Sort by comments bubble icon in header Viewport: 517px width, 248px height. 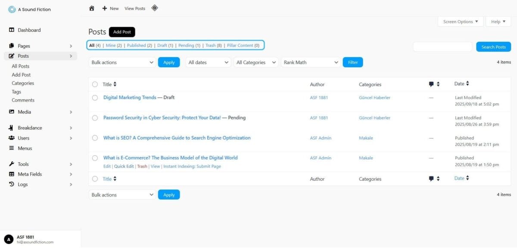(x=431, y=84)
